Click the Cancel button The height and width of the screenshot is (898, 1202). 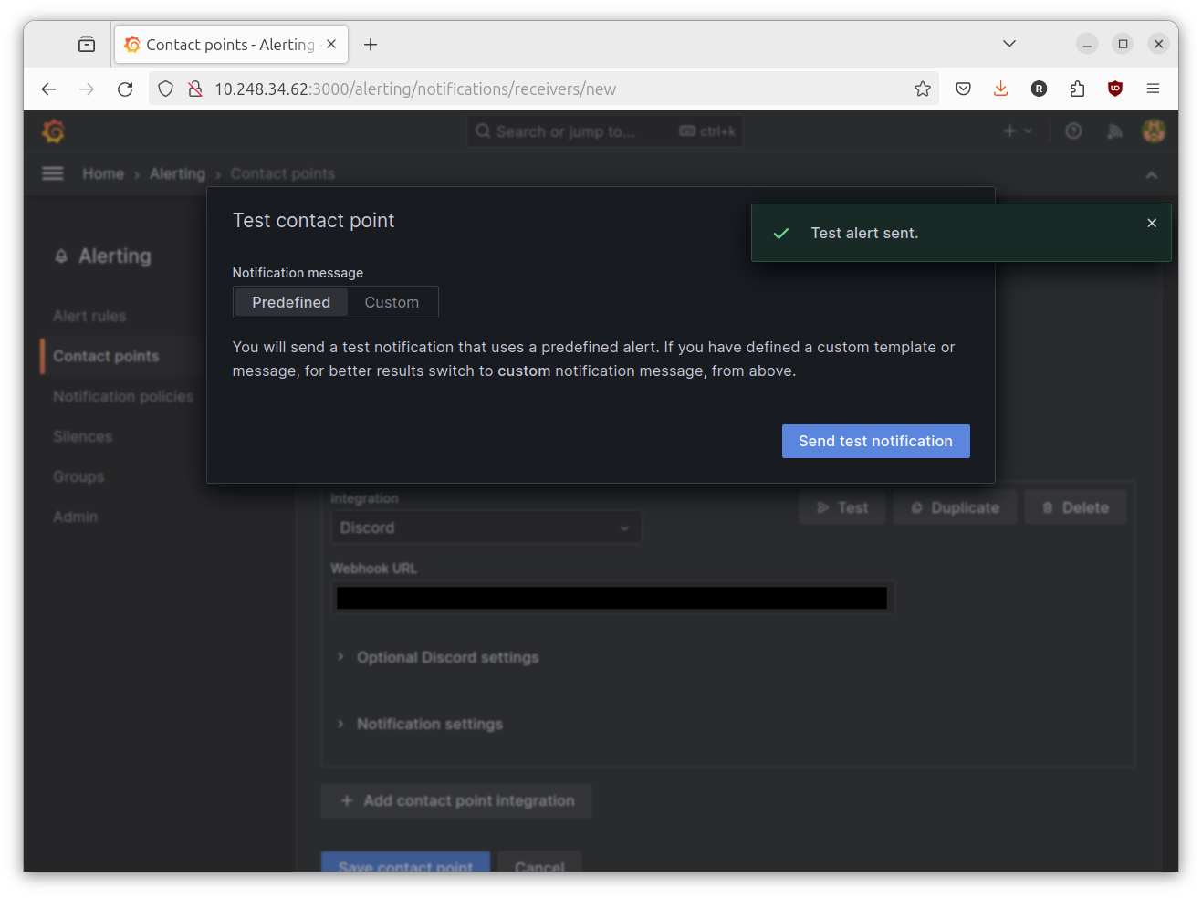click(x=539, y=863)
